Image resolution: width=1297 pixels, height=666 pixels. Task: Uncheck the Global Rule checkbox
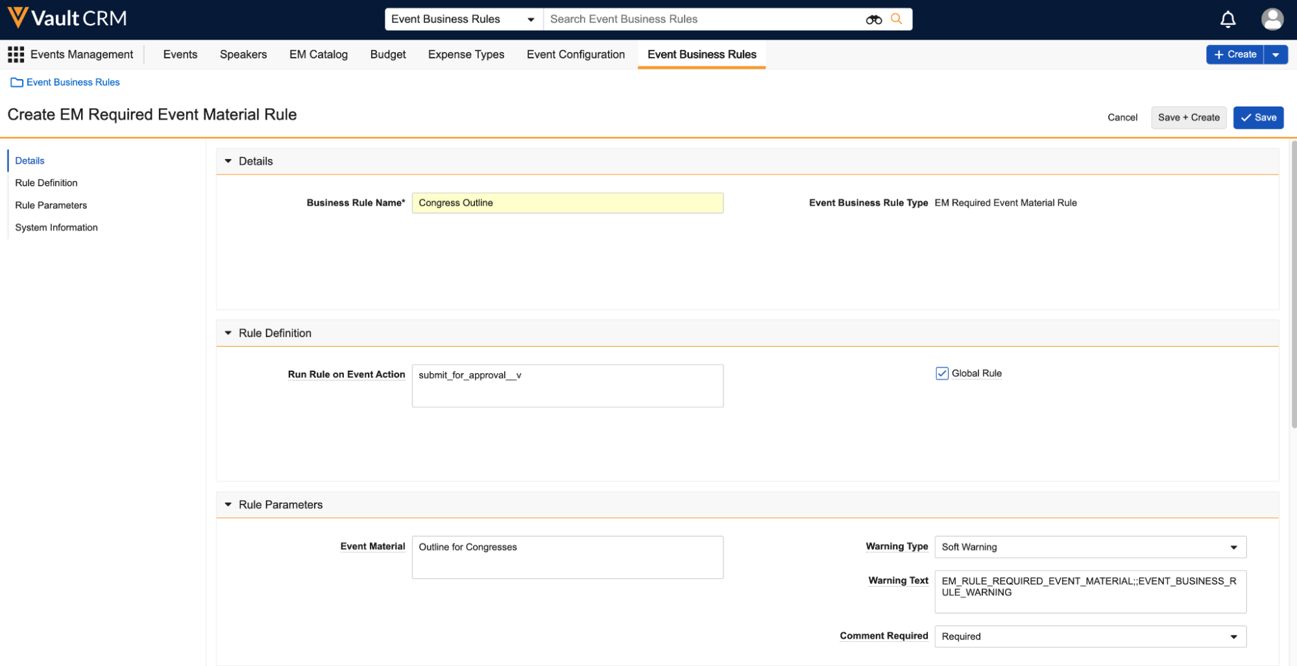[x=941, y=373]
